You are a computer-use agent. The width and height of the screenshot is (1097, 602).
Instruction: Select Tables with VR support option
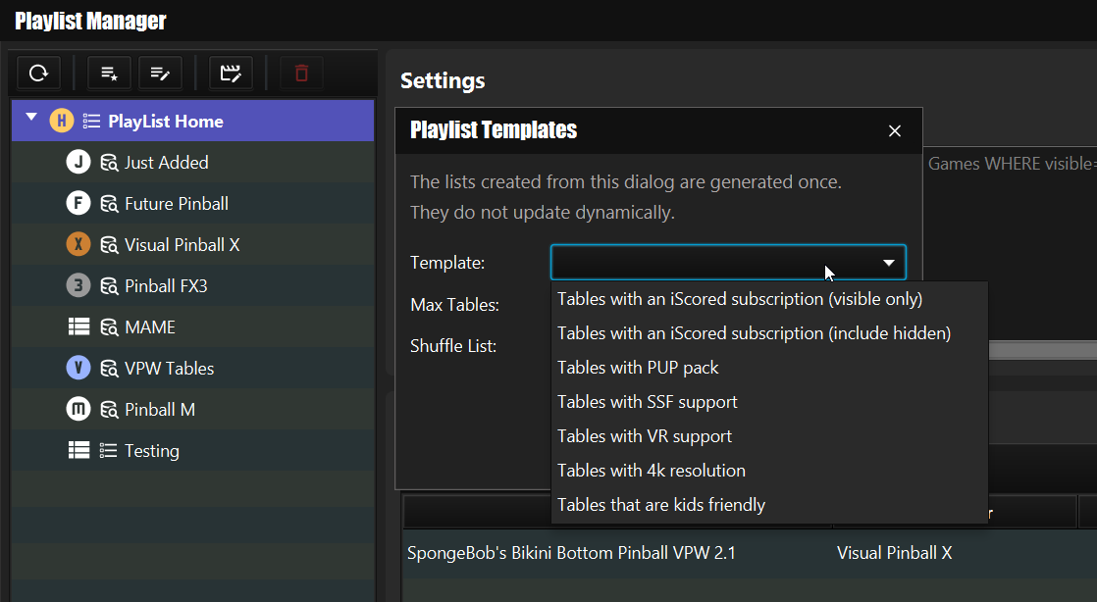coord(645,436)
